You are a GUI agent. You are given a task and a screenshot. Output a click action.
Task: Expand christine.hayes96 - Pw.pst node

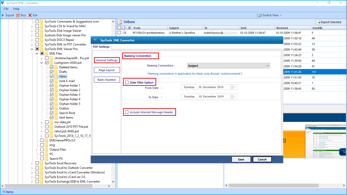(x=42, y=58)
